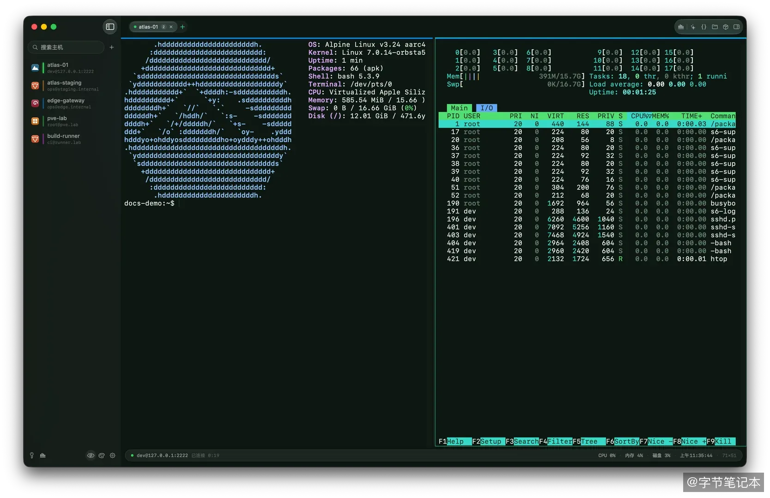Click the build-runner host icon

pyautogui.click(x=35, y=139)
